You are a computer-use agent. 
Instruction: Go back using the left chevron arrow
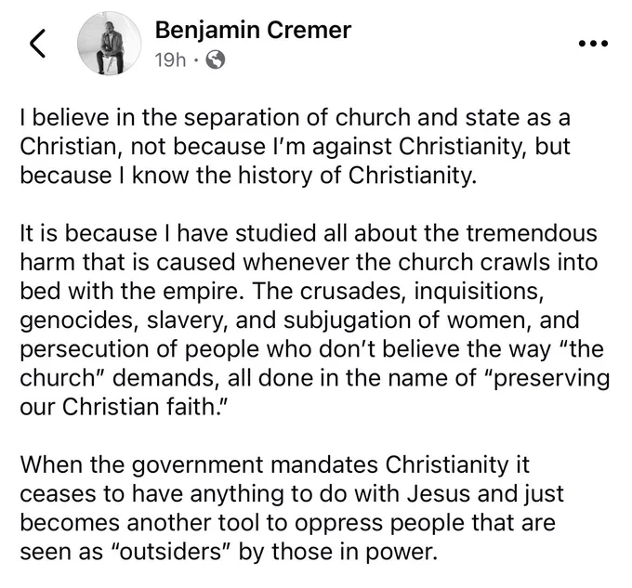[37, 43]
